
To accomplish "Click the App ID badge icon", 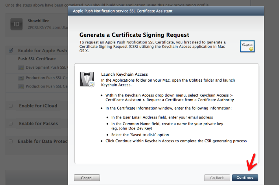I will [16, 24].
